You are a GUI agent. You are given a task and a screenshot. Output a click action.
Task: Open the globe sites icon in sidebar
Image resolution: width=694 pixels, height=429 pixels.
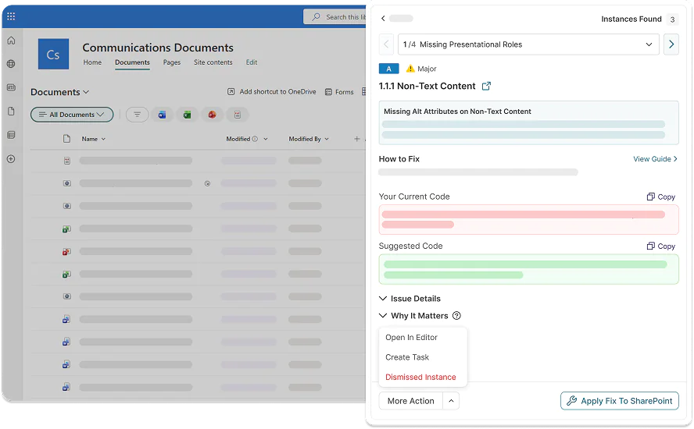point(11,64)
